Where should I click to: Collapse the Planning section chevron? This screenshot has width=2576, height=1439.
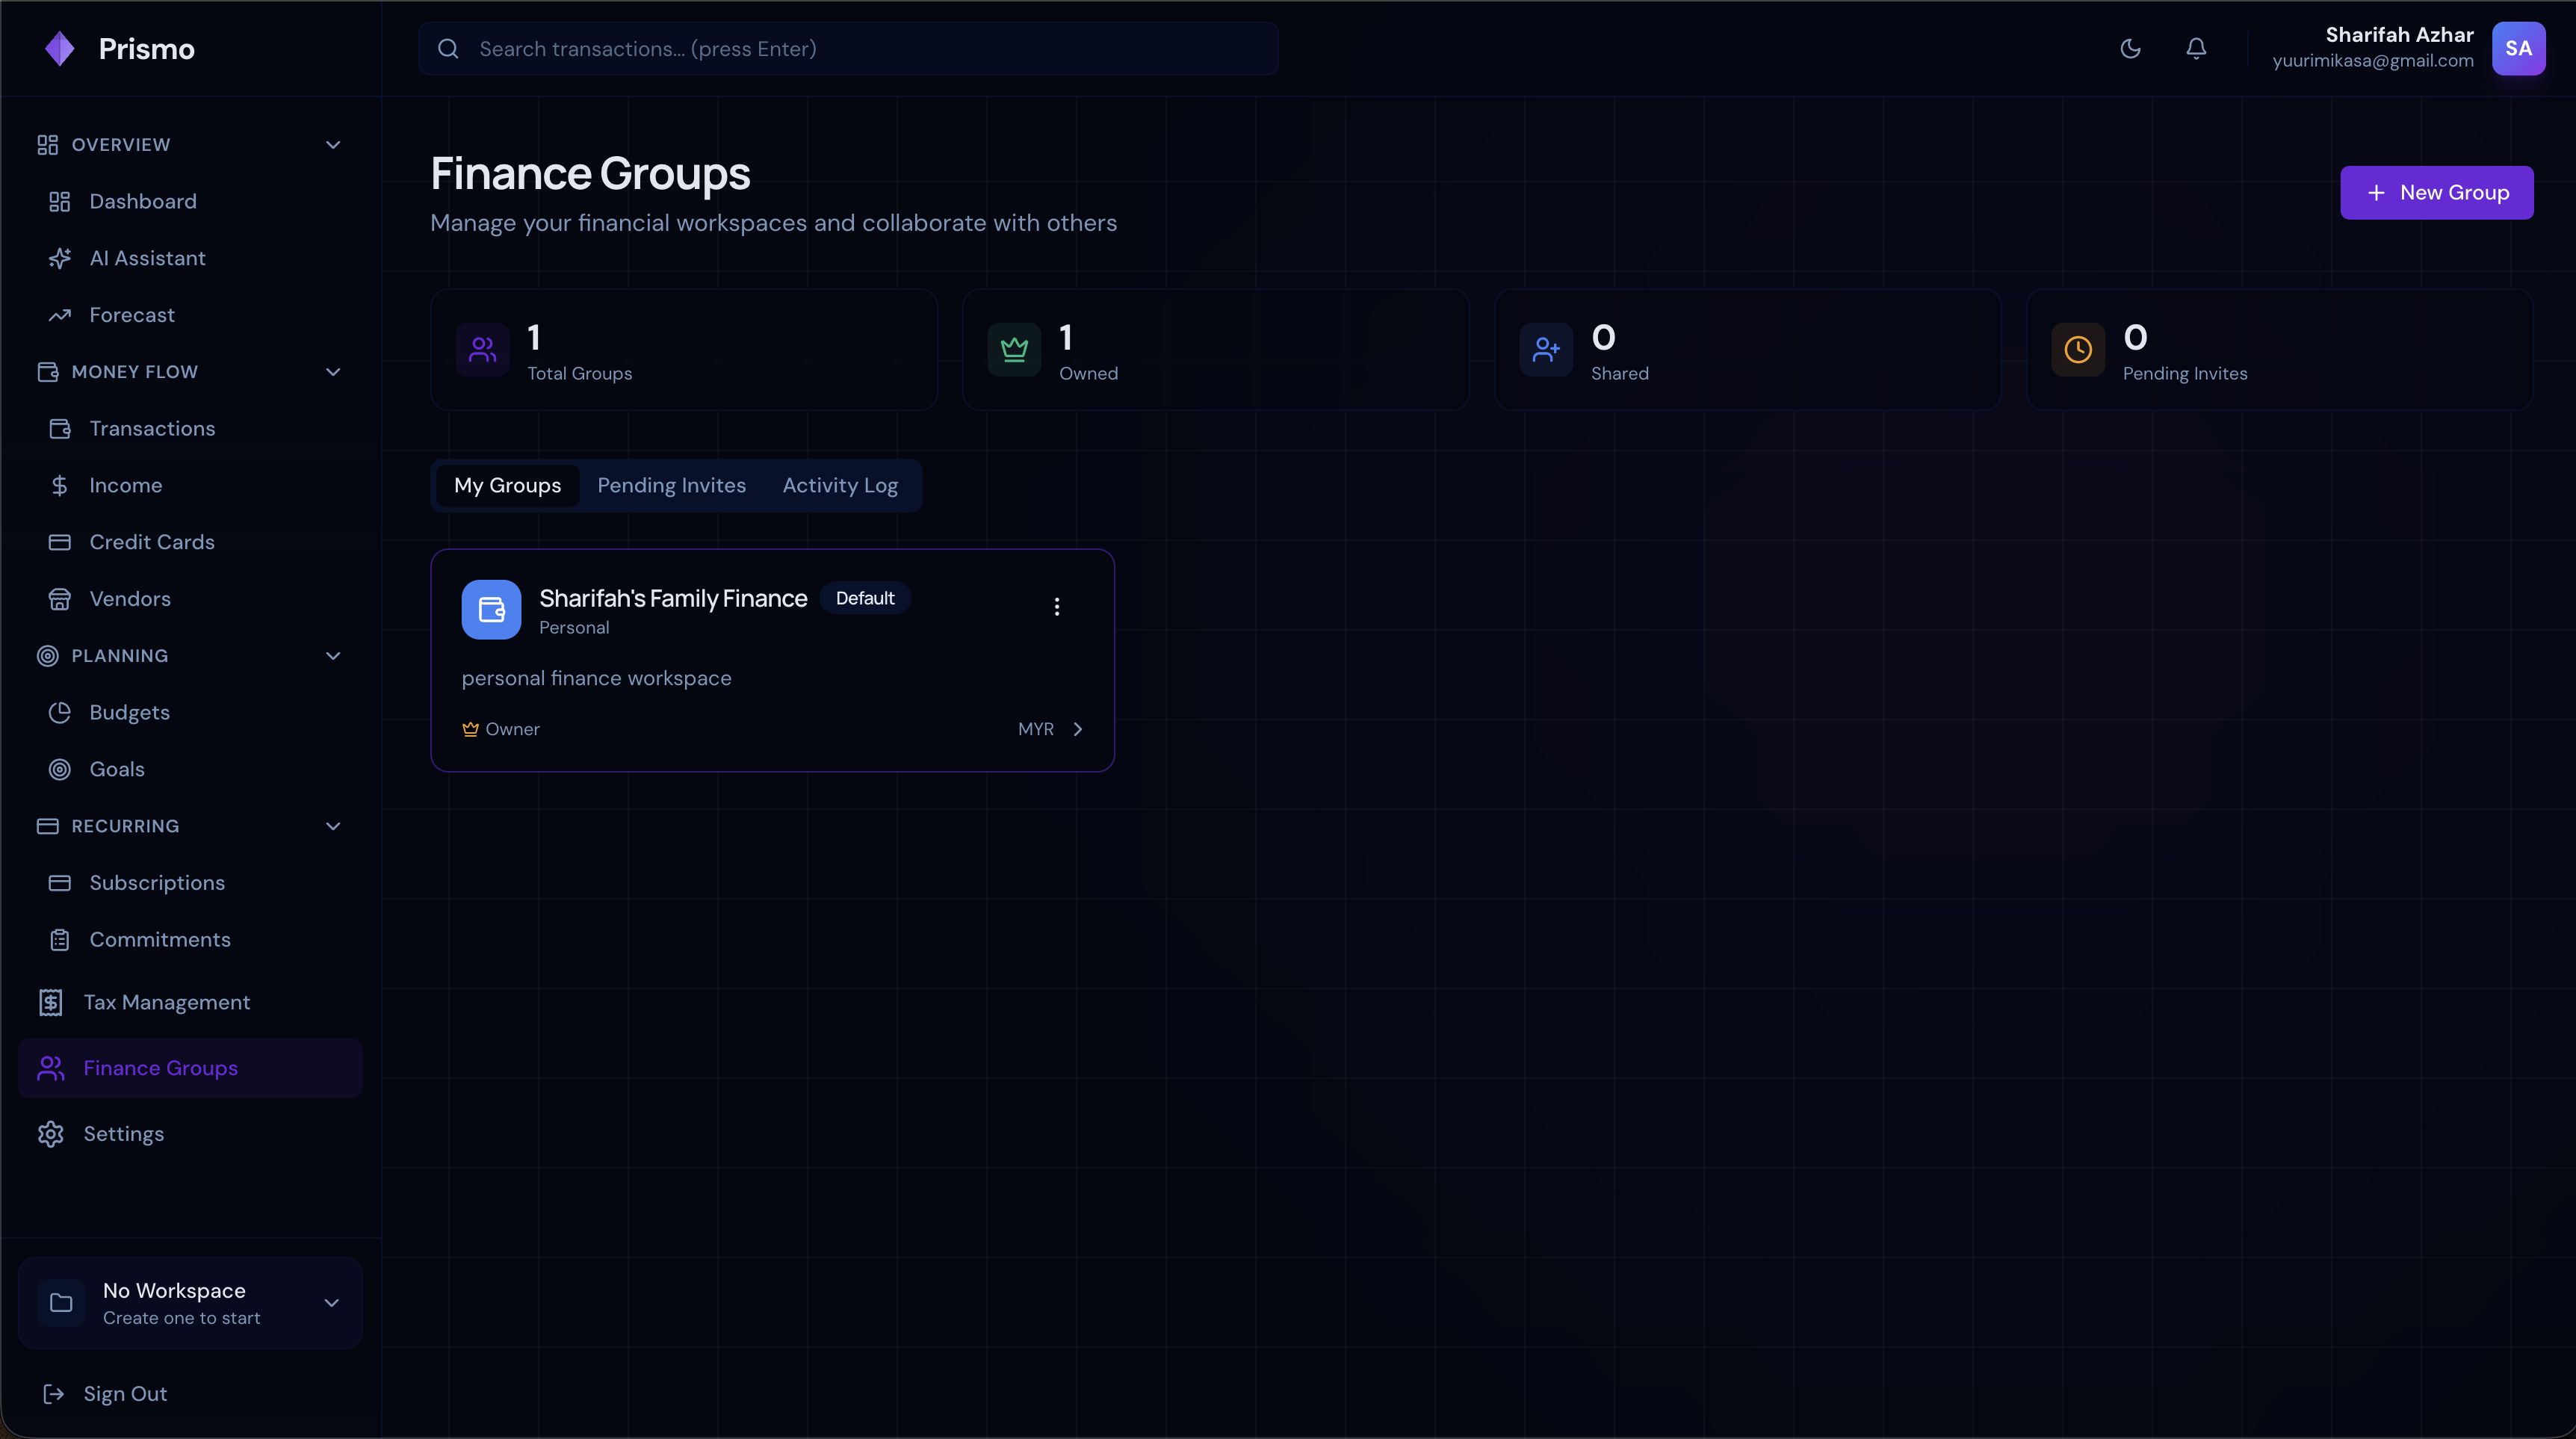click(333, 656)
